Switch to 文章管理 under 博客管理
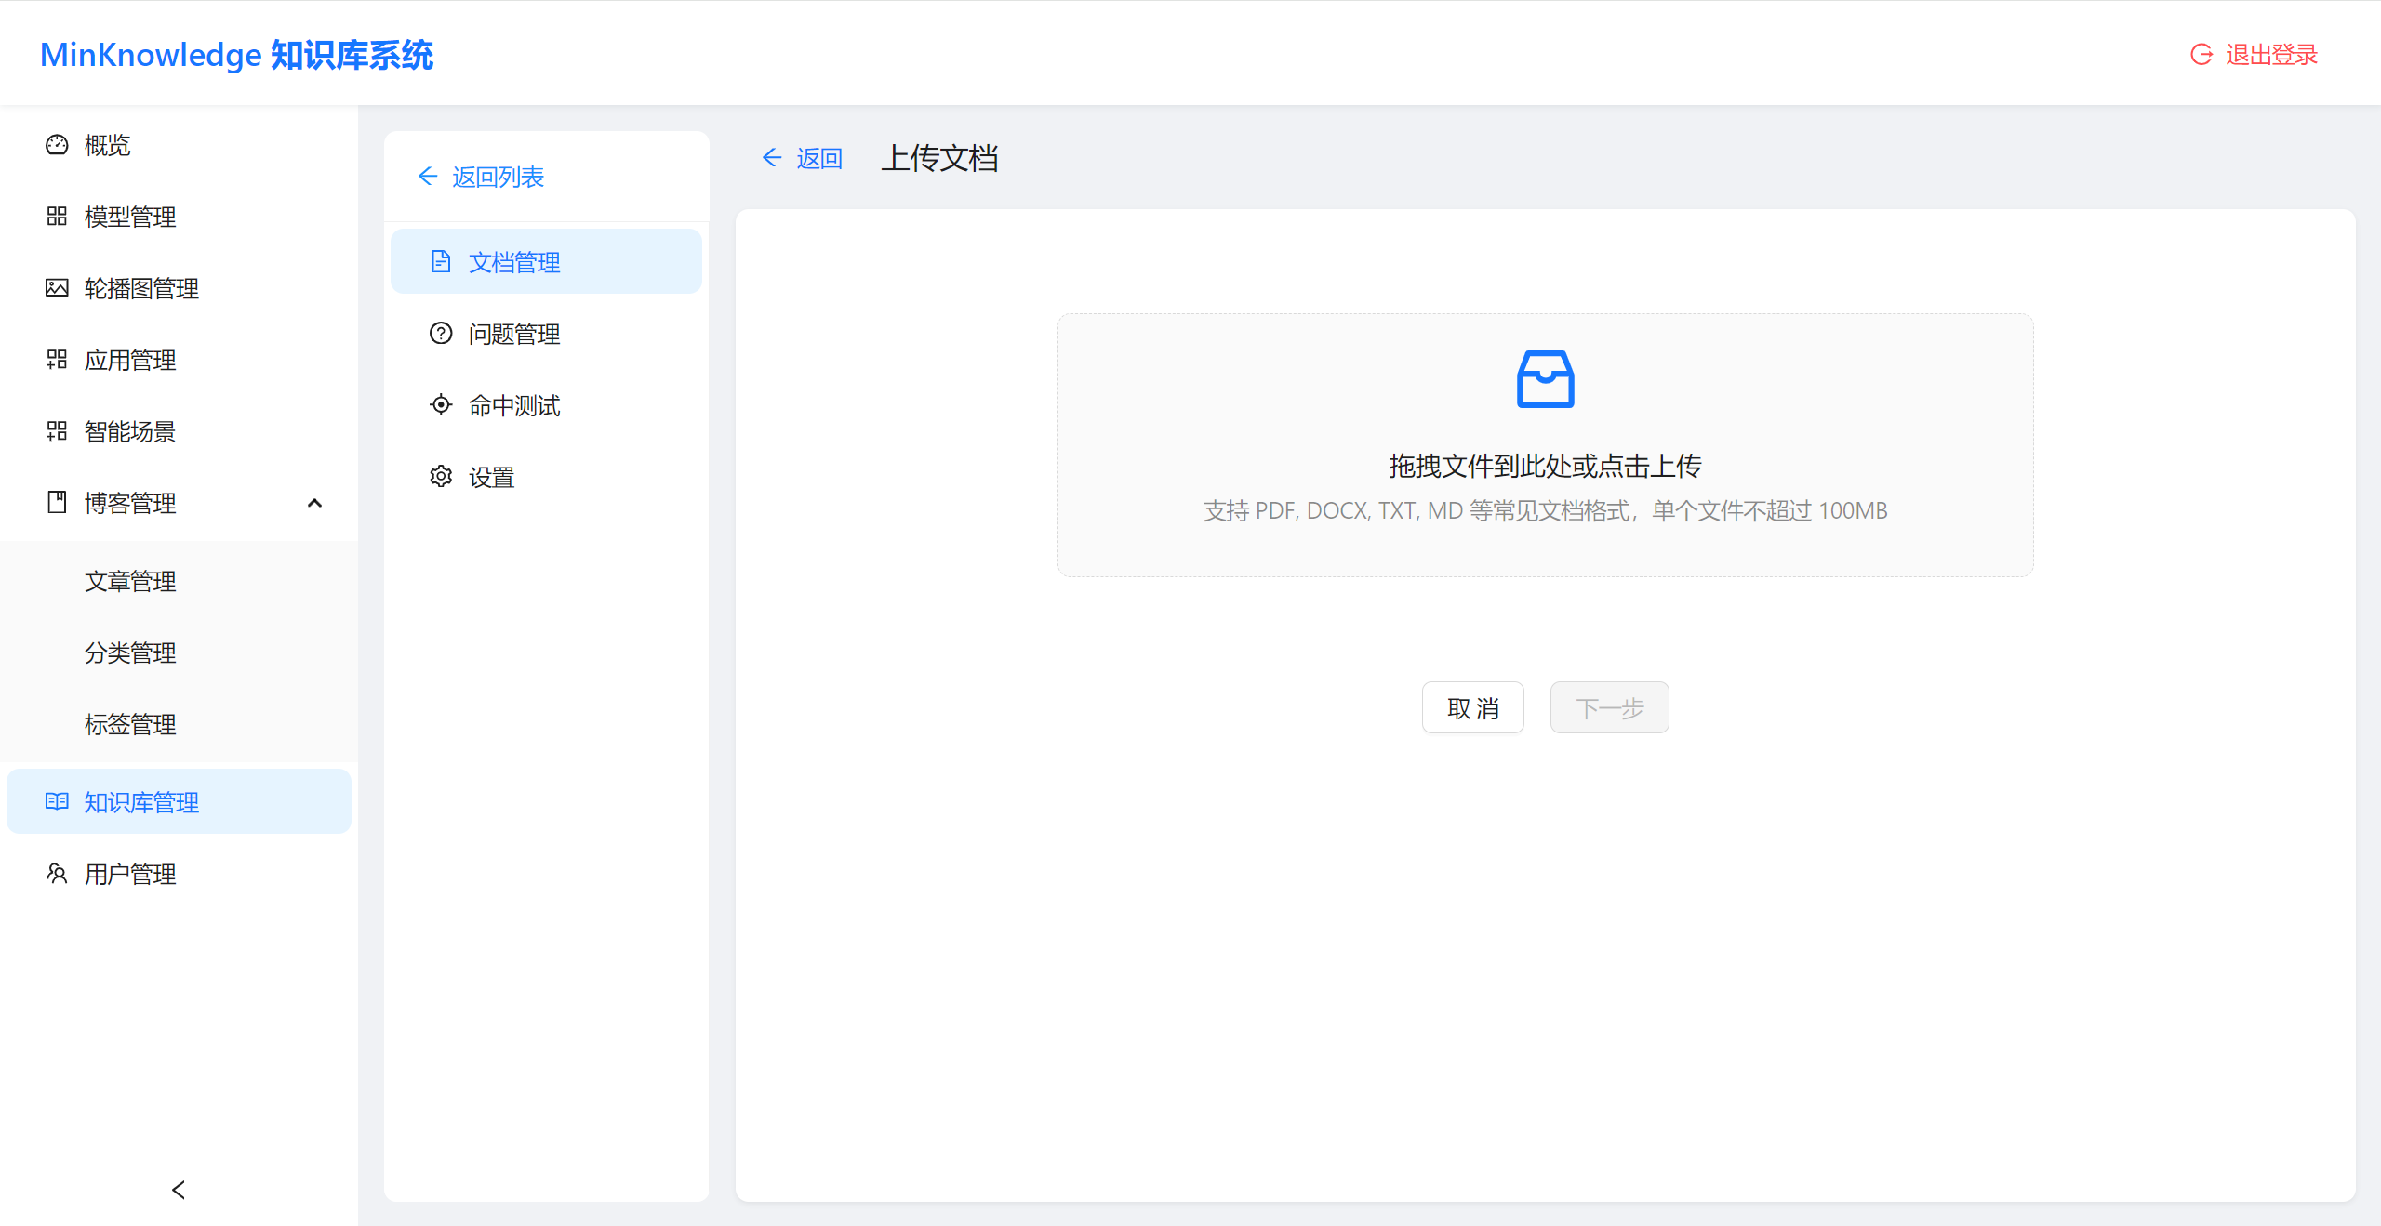 (129, 581)
